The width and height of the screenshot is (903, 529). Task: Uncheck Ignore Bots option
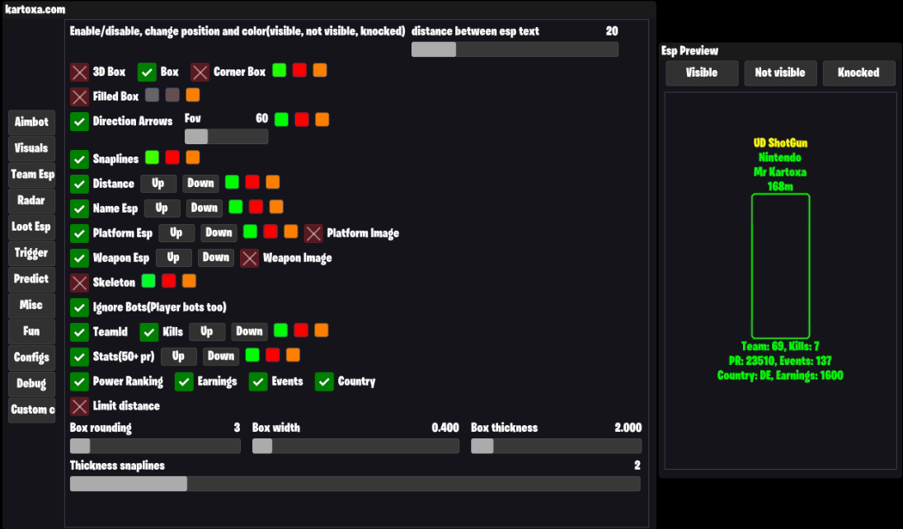tap(79, 307)
